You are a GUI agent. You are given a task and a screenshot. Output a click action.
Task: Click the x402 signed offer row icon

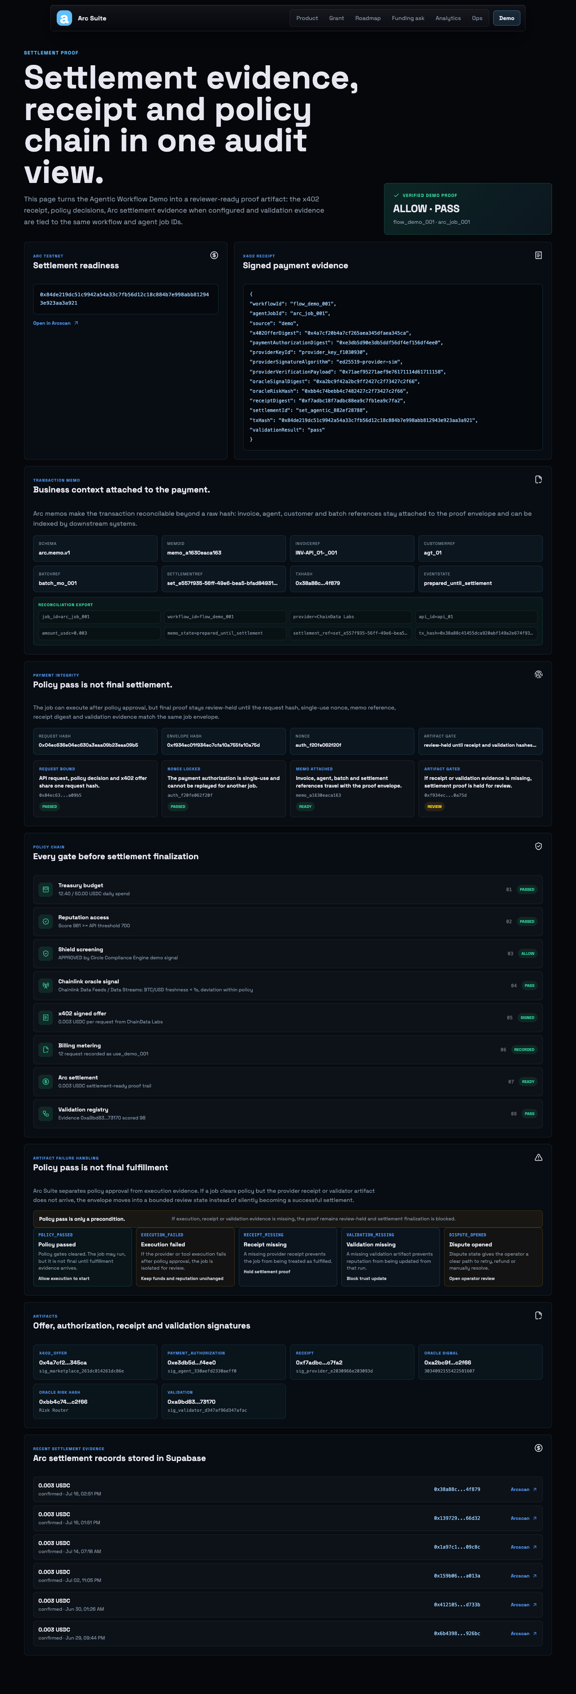pyautogui.click(x=45, y=1017)
